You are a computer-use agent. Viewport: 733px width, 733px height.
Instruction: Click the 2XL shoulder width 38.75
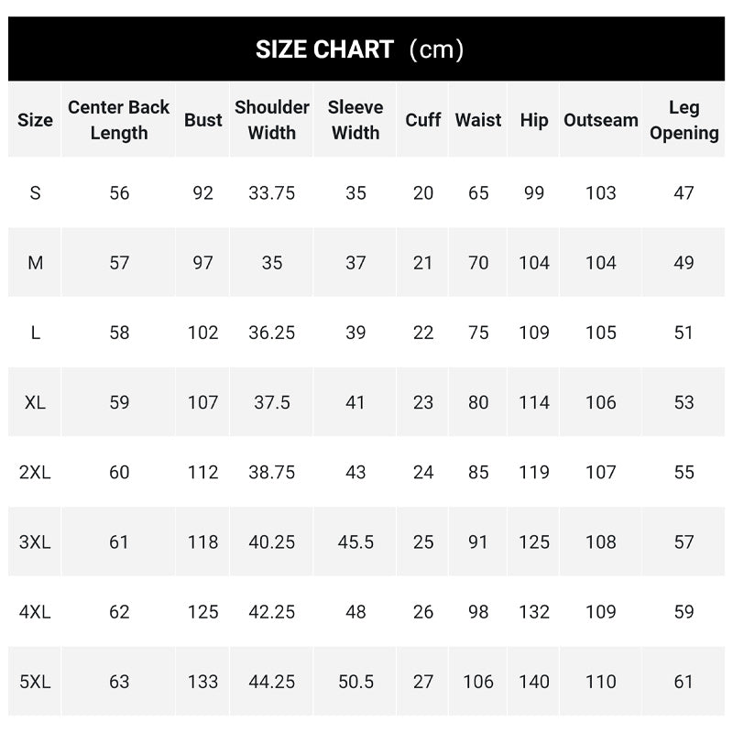tap(271, 472)
